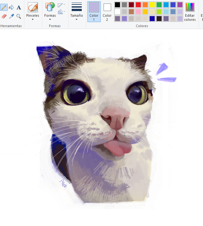This screenshot has height=226, width=203.
Task: Pick the bright red color swatch
Action: point(138,5)
